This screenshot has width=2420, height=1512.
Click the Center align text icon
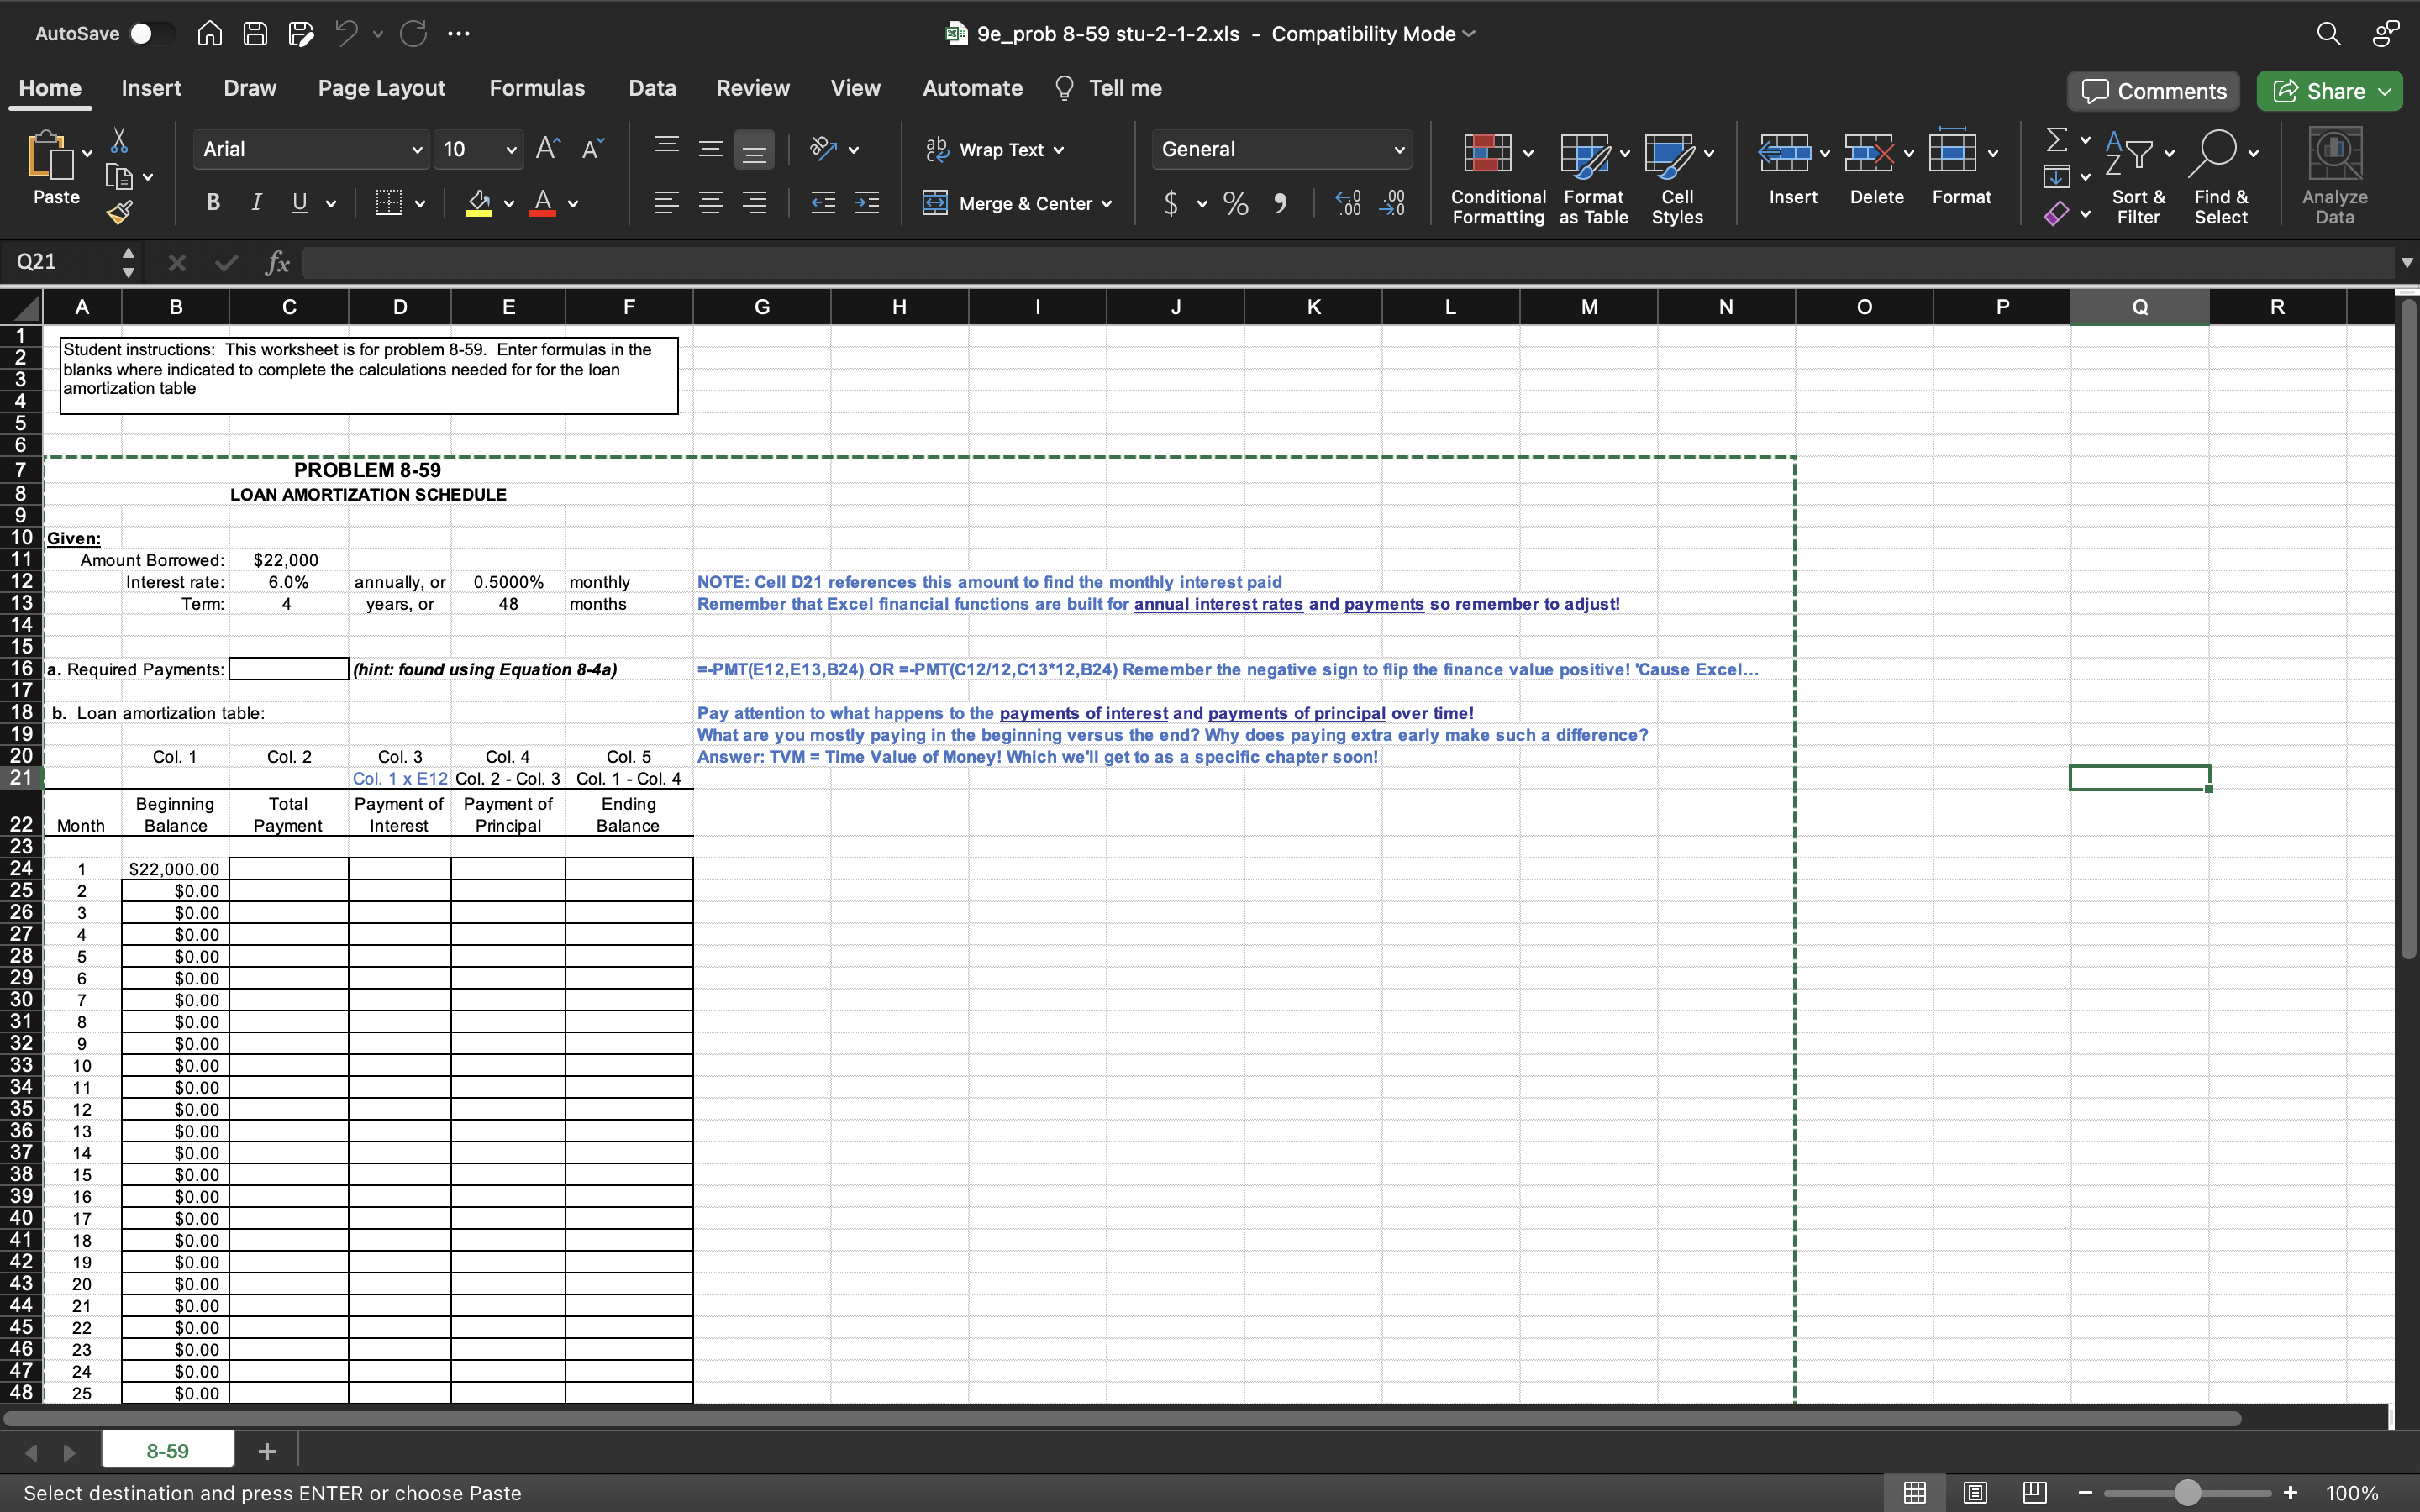point(710,203)
